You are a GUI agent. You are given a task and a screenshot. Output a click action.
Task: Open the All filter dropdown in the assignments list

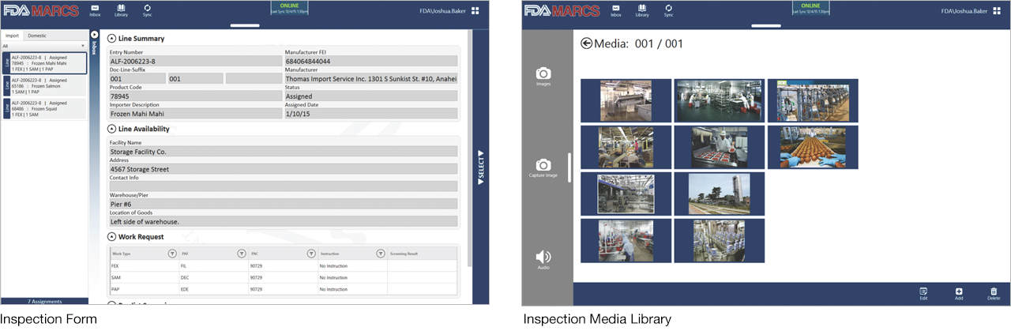[x=43, y=47]
